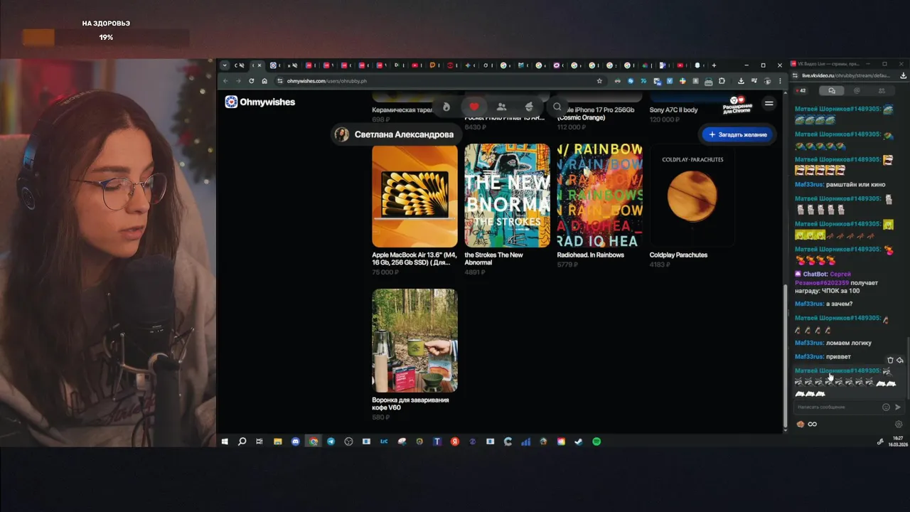Open Spotify from the taskbar
The image size is (910, 512).
tap(596, 442)
